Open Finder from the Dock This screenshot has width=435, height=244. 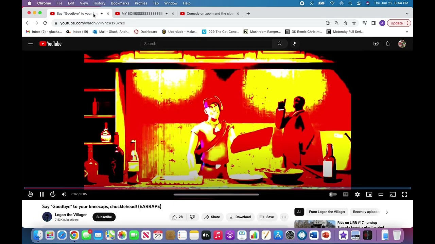click(x=38, y=235)
